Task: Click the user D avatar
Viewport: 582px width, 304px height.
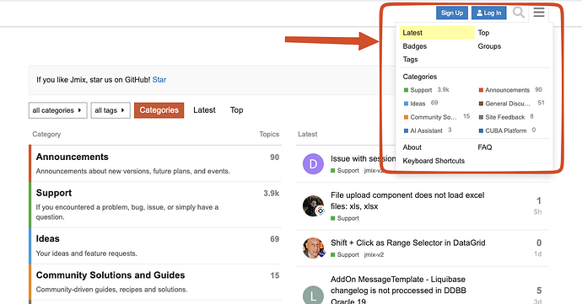Action: point(313,163)
